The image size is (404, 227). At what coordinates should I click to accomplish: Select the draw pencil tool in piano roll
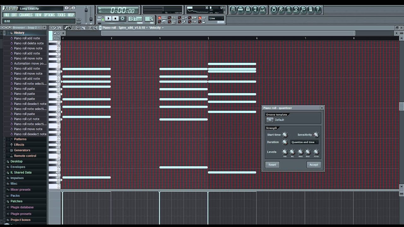(x=66, y=28)
